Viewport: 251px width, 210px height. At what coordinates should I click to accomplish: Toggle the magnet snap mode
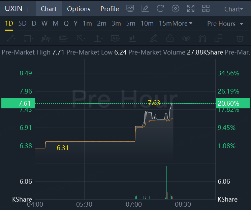click(x=202, y=38)
